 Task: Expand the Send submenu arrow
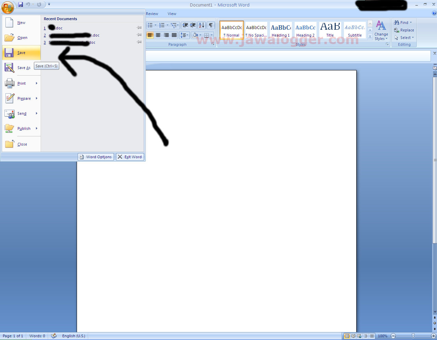[x=37, y=113]
